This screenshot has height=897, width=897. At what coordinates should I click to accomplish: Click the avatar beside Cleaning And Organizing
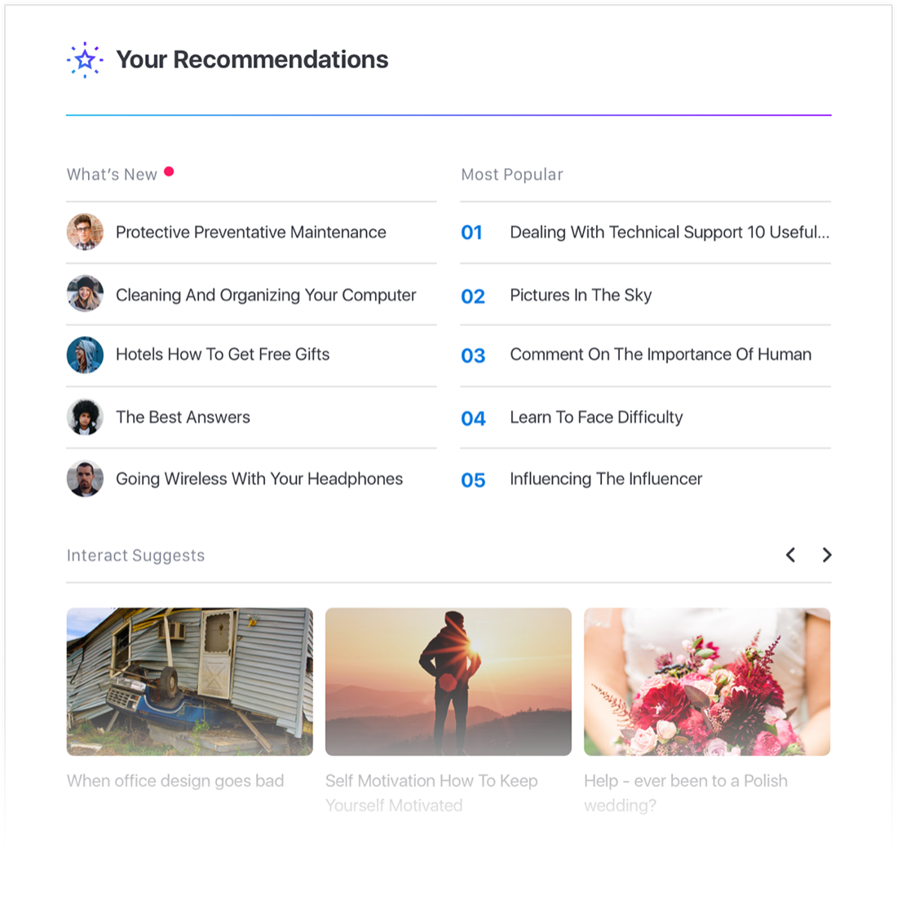pyautogui.click(x=86, y=294)
